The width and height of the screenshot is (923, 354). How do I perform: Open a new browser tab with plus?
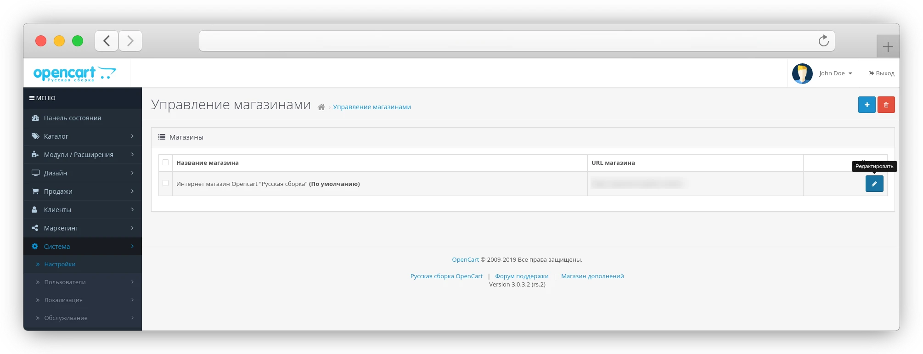[x=888, y=47]
